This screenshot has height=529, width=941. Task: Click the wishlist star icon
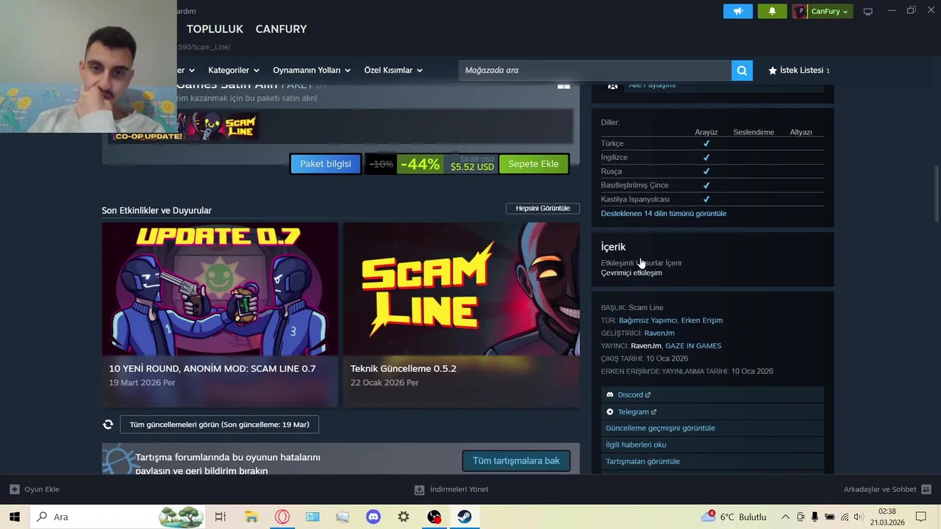pos(773,71)
